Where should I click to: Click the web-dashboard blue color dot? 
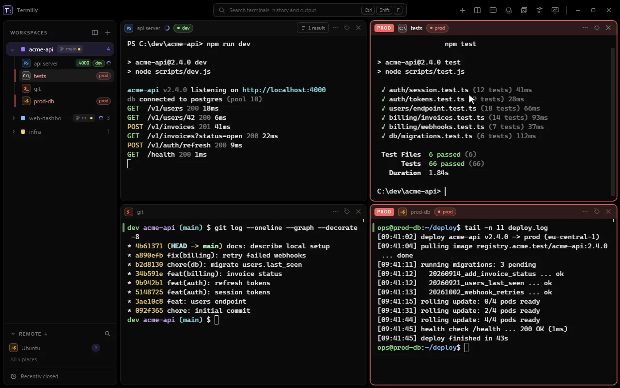coord(23,118)
